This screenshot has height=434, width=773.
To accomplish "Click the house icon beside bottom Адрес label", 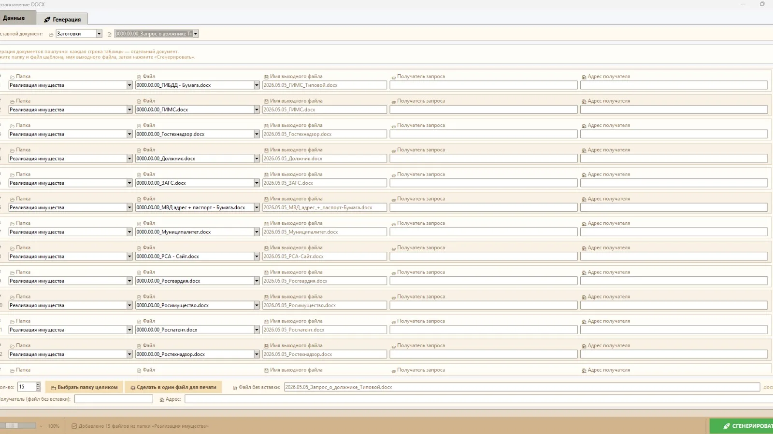I will click(x=162, y=400).
